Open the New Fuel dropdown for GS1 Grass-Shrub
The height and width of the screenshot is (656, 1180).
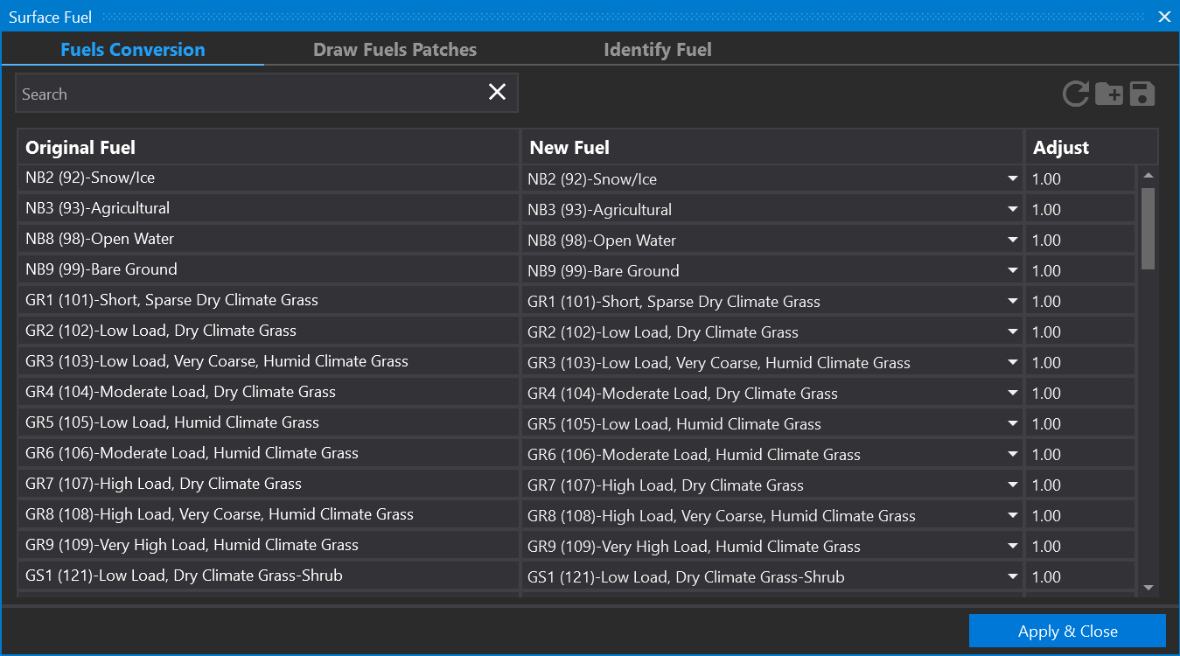1013,577
